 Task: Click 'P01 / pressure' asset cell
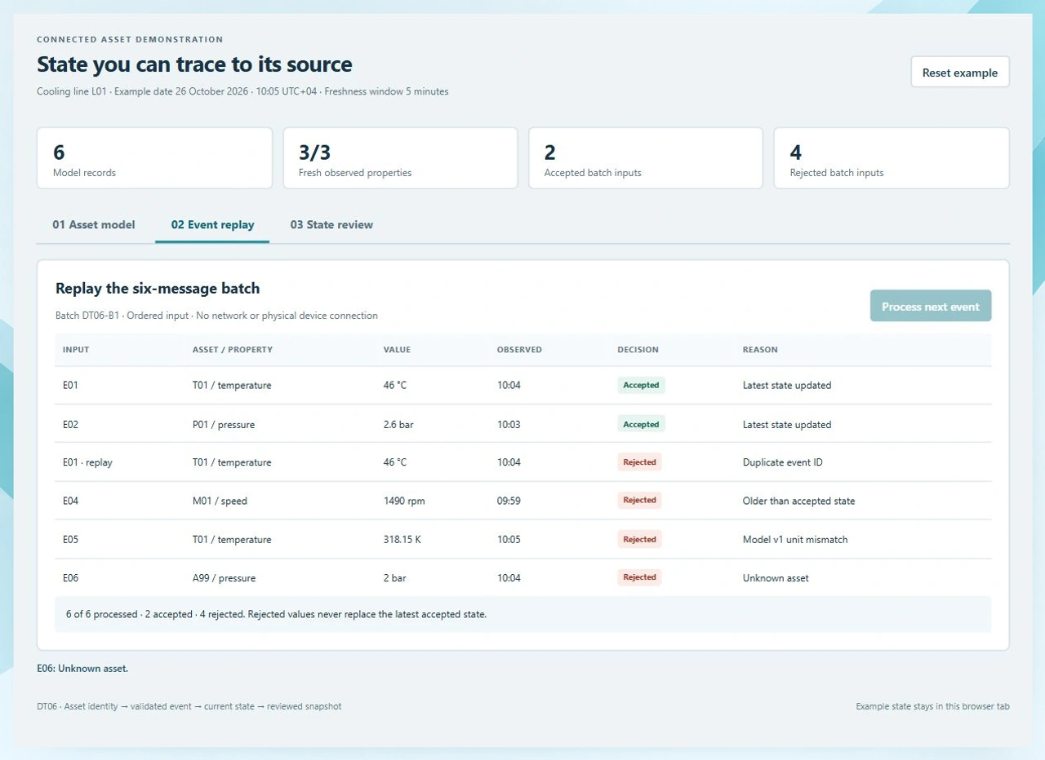coord(224,424)
